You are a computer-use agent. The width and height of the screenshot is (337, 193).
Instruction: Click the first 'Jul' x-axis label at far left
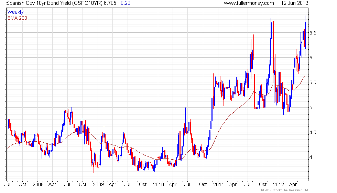[x=7, y=185]
